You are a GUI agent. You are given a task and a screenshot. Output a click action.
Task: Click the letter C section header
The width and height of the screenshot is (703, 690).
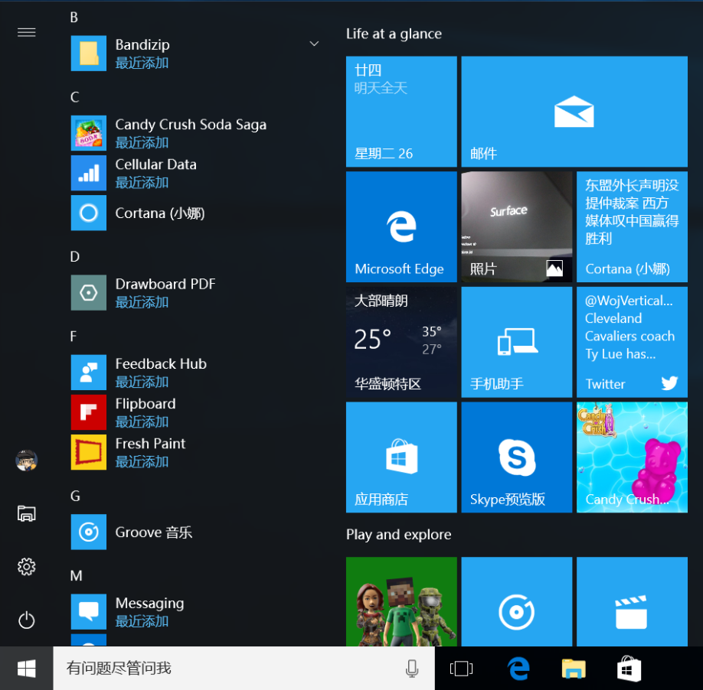tap(75, 96)
